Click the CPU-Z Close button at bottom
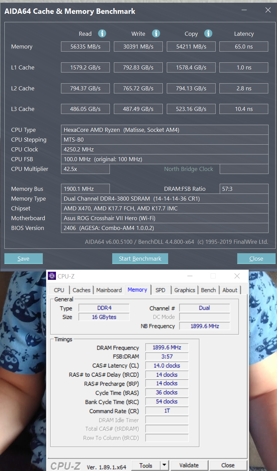This screenshot has height=471, width=277. 228,465
